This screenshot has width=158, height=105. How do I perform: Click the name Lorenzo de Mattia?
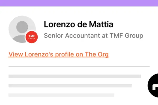pos(78,24)
